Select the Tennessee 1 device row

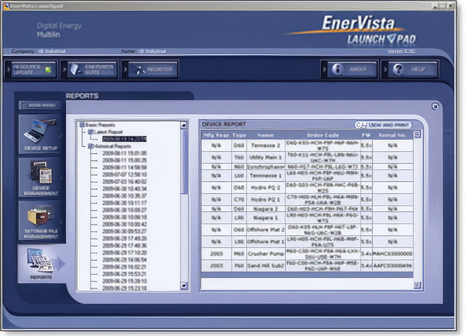[307, 176]
